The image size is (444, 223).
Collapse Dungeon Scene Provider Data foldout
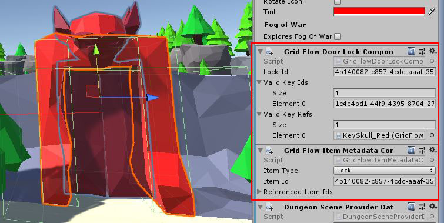(261, 207)
